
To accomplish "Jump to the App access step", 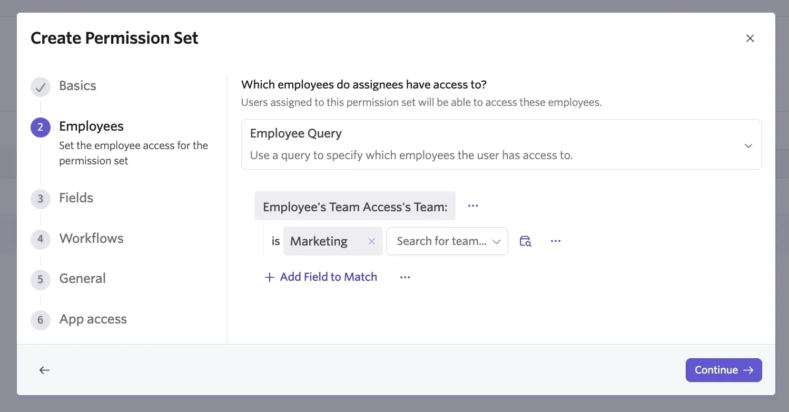I will [x=93, y=319].
